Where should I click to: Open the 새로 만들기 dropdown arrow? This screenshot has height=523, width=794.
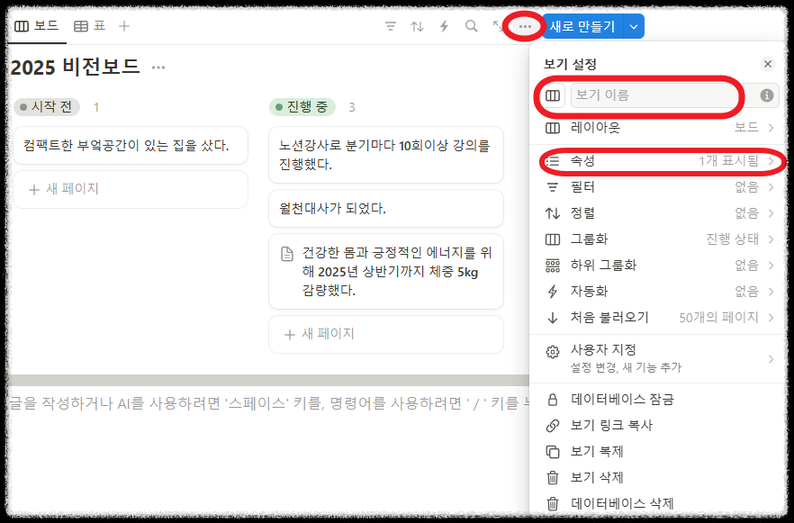(x=634, y=26)
